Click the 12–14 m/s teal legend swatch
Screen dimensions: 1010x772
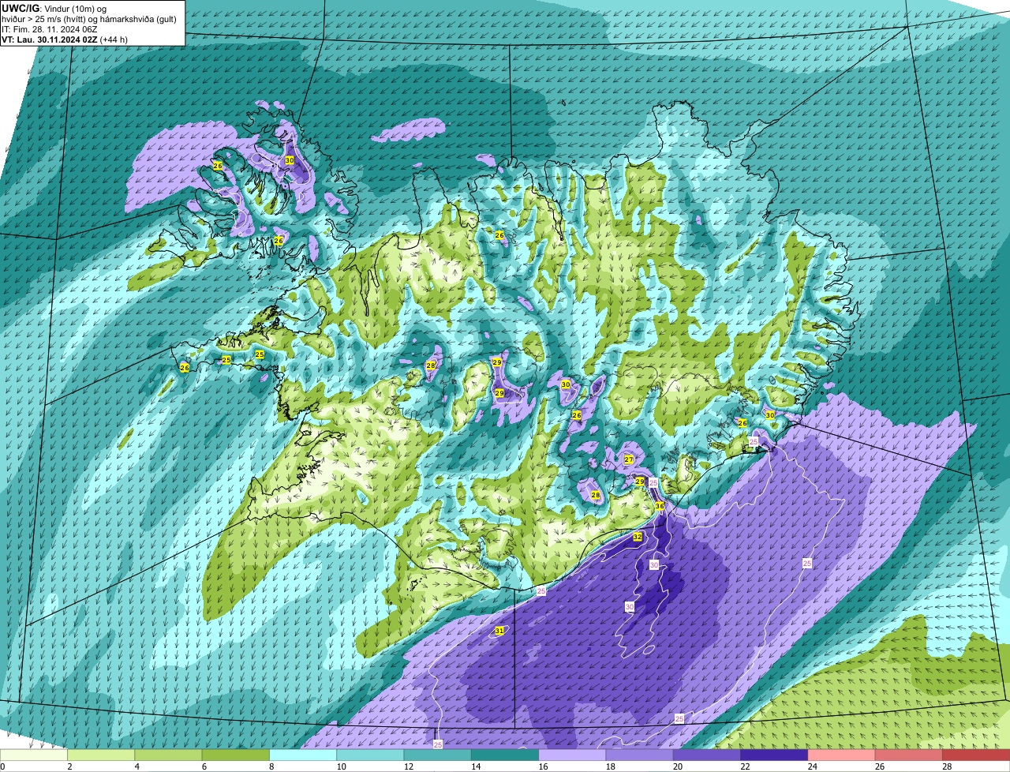tap(438, 755)
